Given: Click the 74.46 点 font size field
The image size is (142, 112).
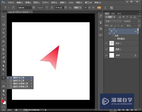Looking at the screenshot, I should (x=60, y=8).
